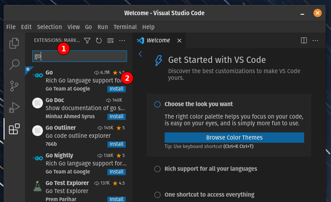The image size is (331, 202).
Task: Install the Go Test Explorer extension
Action: [x=116, y=199]
